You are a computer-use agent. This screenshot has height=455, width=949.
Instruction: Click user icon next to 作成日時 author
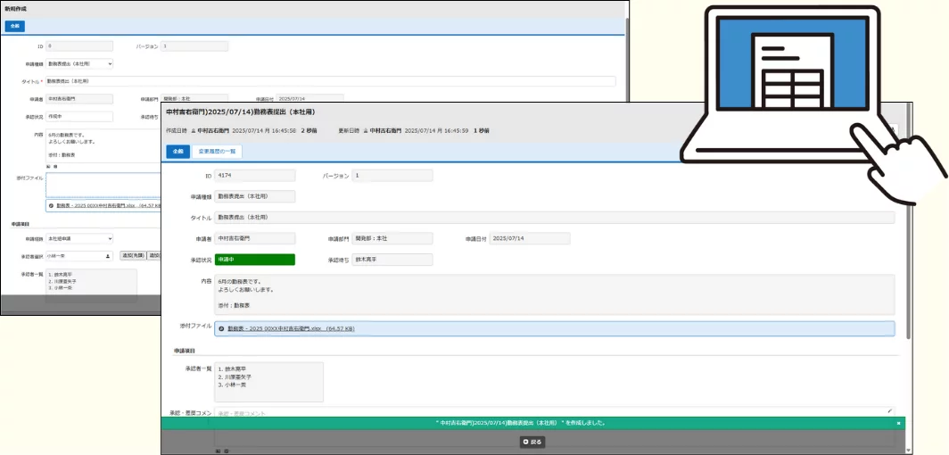(x=193, y=130)
